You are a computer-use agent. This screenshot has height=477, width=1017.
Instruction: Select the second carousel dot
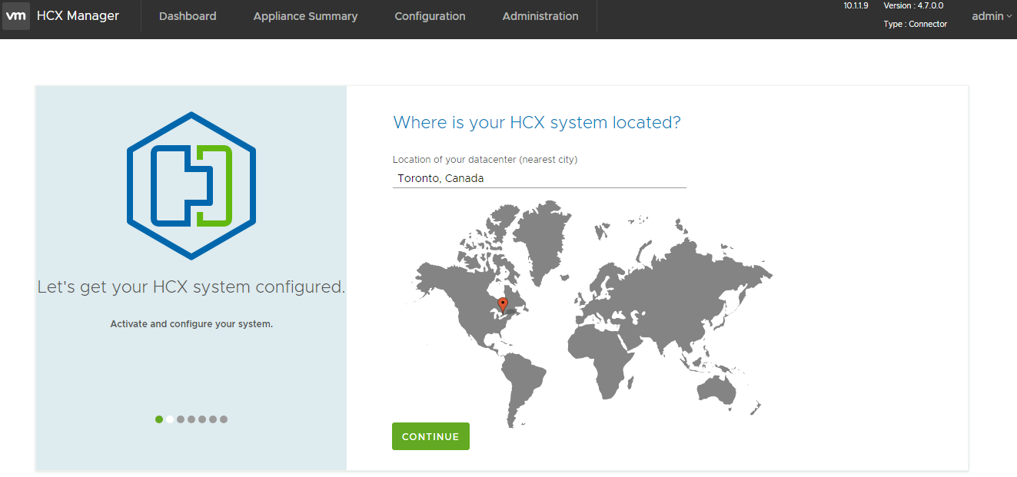pyautogui.click(x=169, y=419)
